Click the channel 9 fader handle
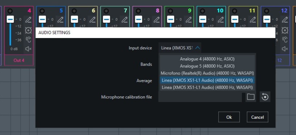 171,19
